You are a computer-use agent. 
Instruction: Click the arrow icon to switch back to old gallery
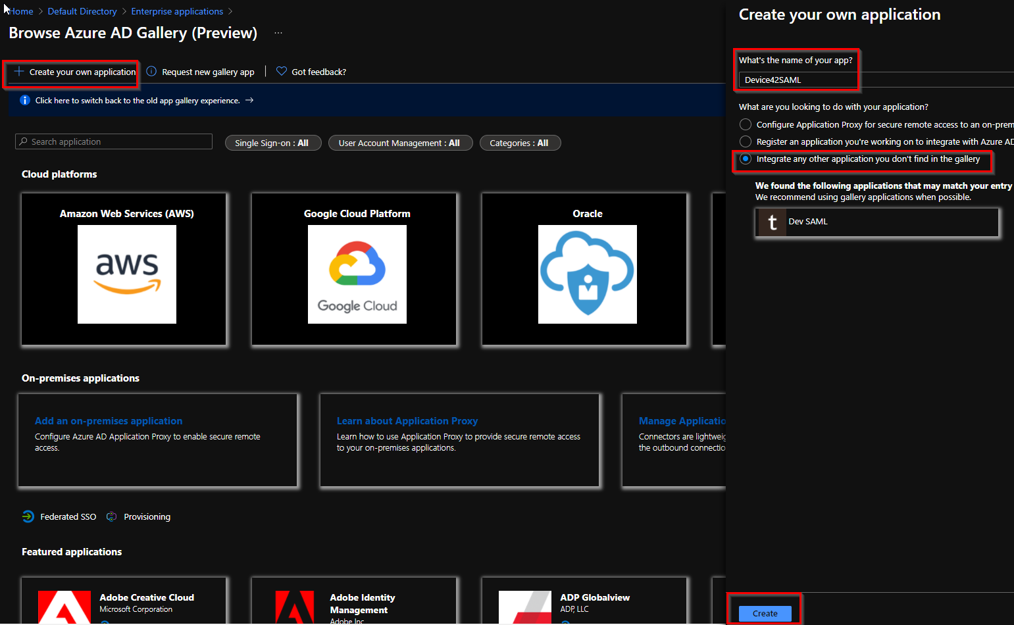(x=249, y=100)
